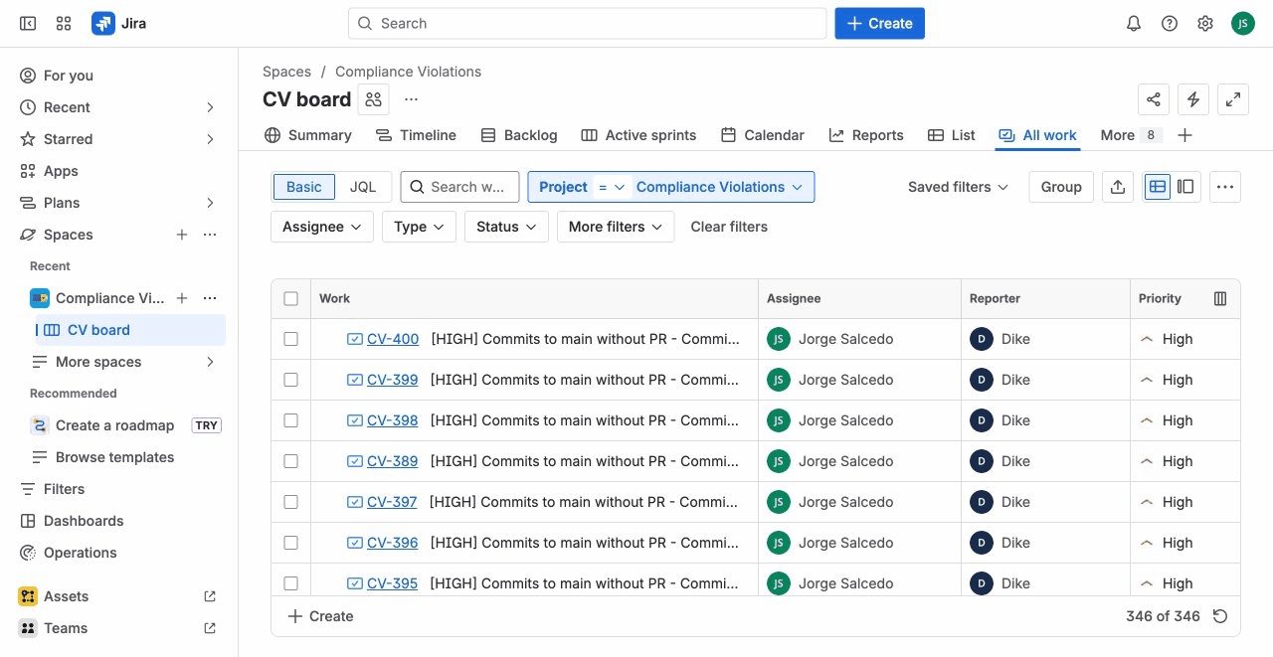Collapse the left sidebar with the panel icon
Screen dimensions: 1273x657
pyautogui.click(x=27, y=22)
